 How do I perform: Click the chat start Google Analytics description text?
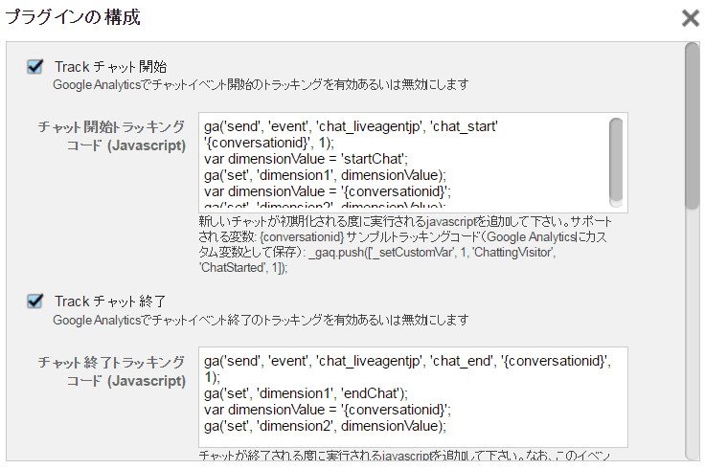point(261,84)
